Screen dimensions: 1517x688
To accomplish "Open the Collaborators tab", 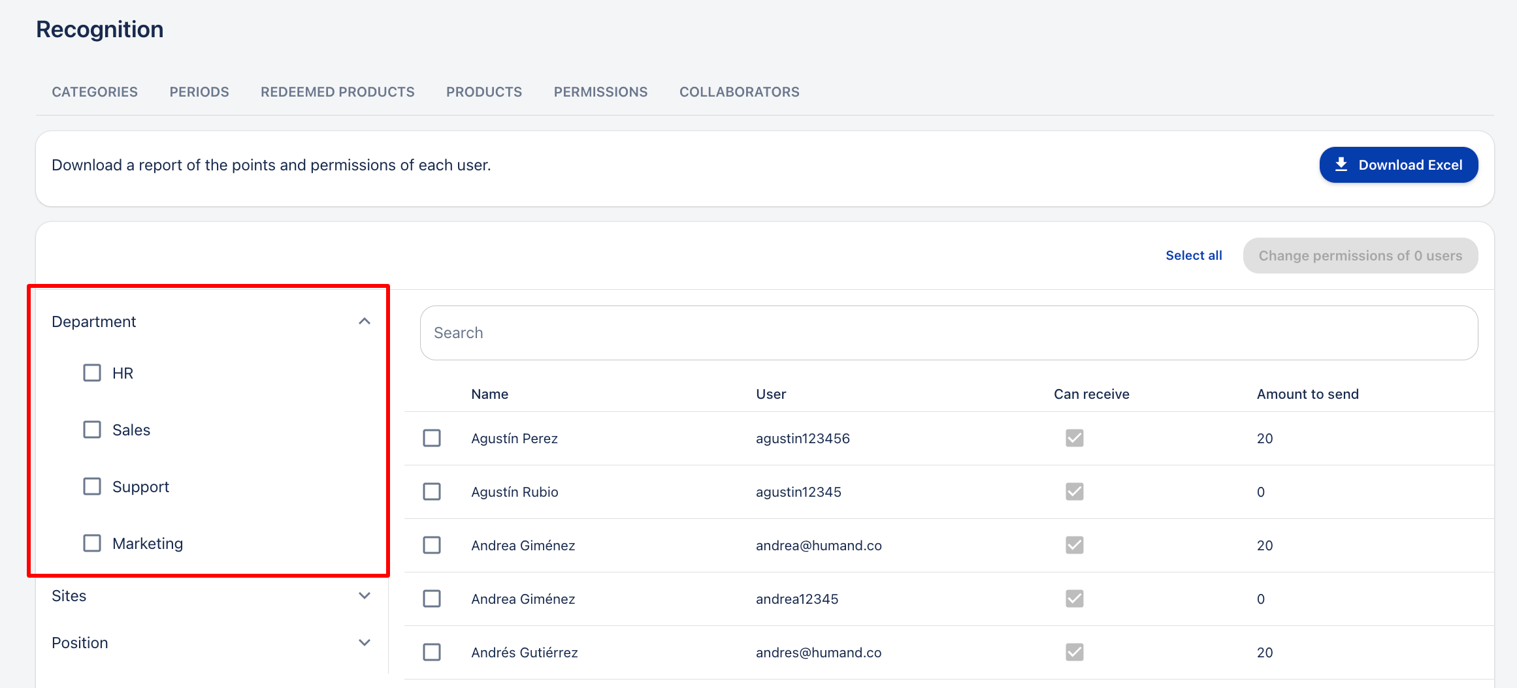I will (x=739, y=92).
